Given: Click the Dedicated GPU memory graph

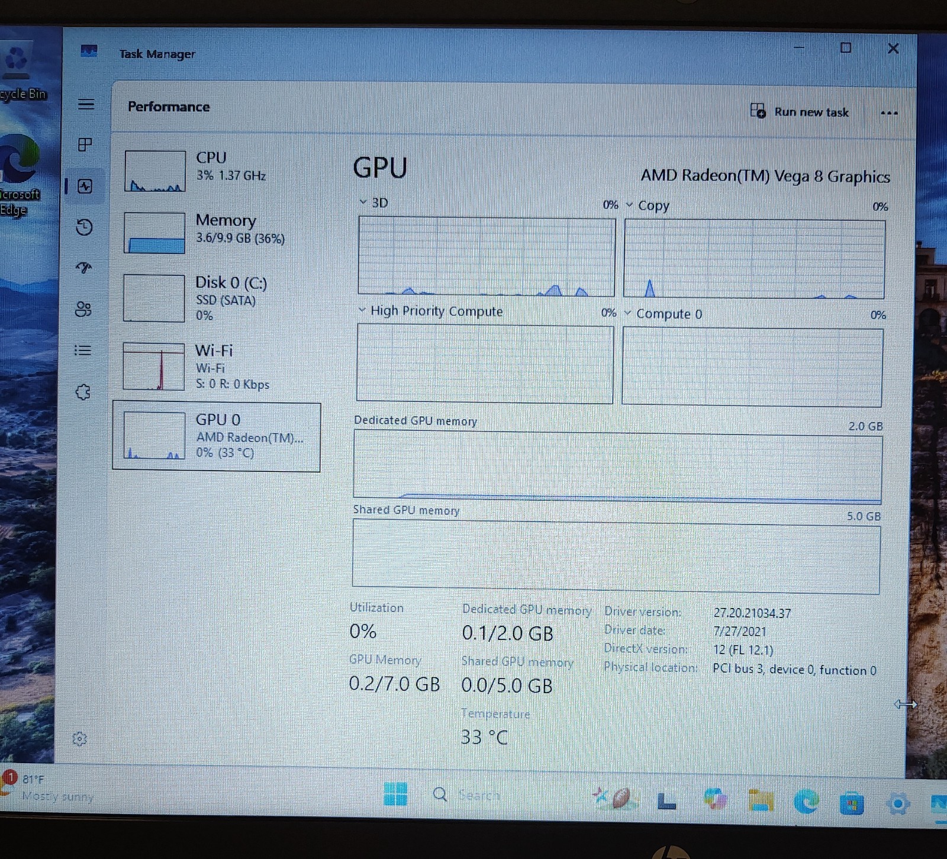Looking at the screenshot, I should pos(617,467).
